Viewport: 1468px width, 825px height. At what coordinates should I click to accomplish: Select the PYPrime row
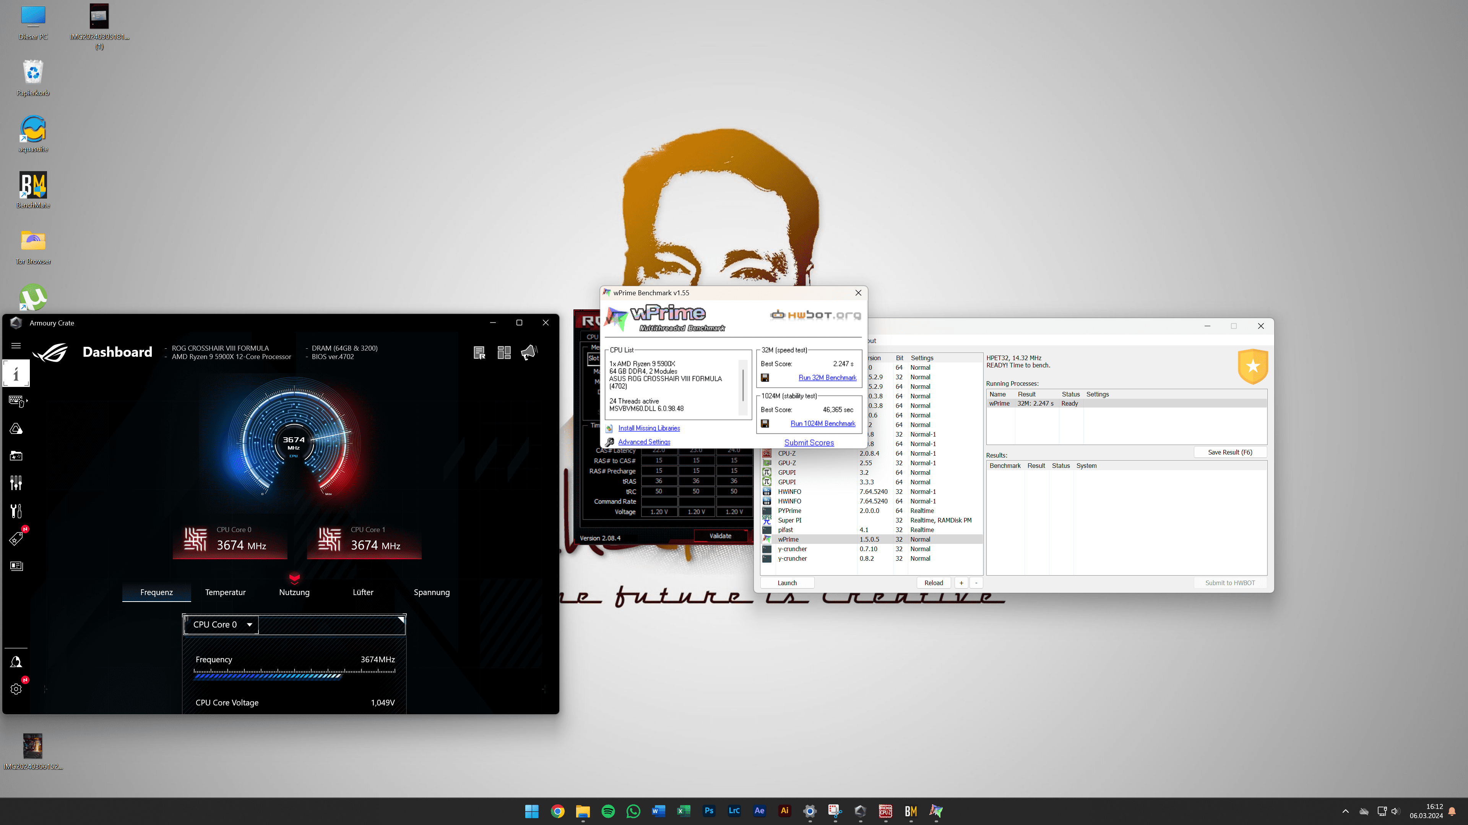[x=872, y=511]
